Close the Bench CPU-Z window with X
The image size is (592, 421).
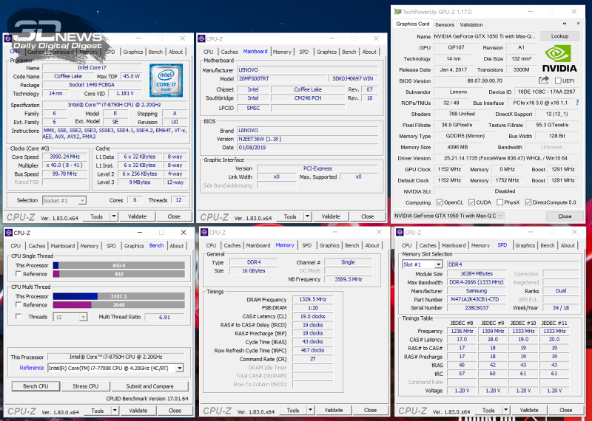click(x=184, y=233)
